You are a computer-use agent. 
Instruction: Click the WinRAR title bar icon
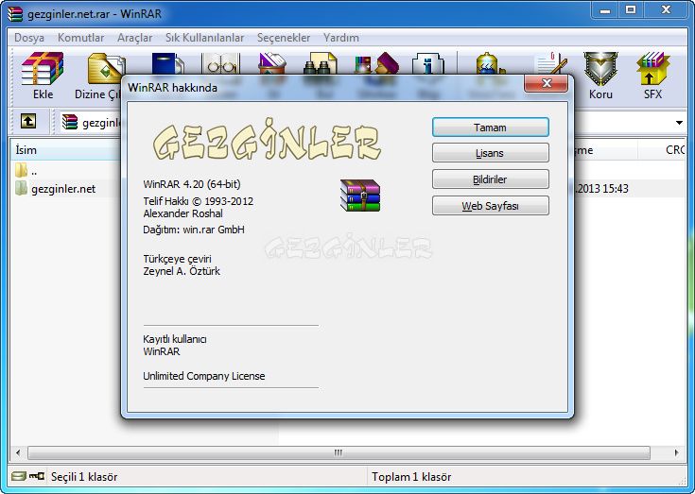click(x=15, y=14)
